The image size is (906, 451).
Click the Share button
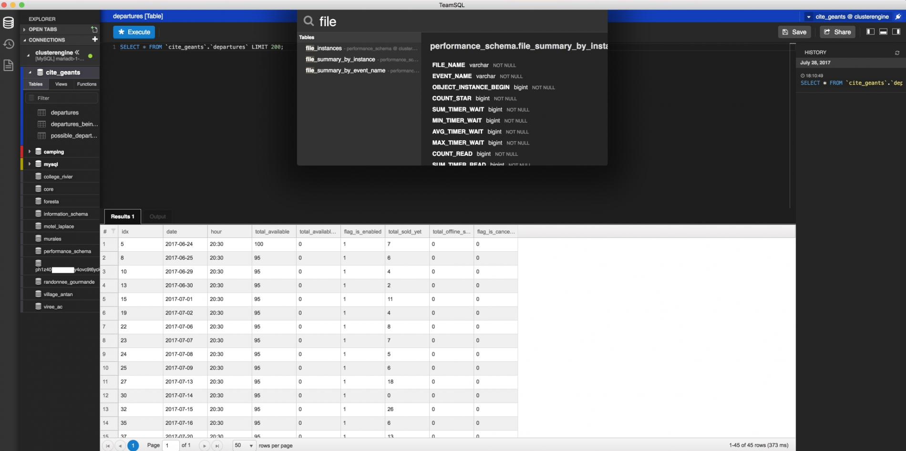(x=837, y=32)
